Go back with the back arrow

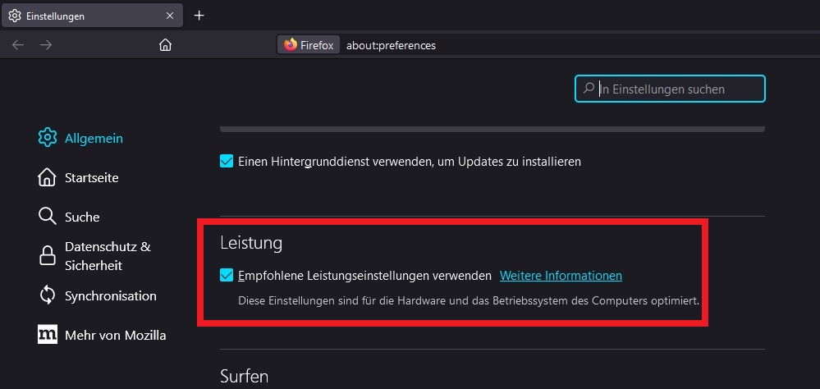pyautogui.click(x=18, y=45)
